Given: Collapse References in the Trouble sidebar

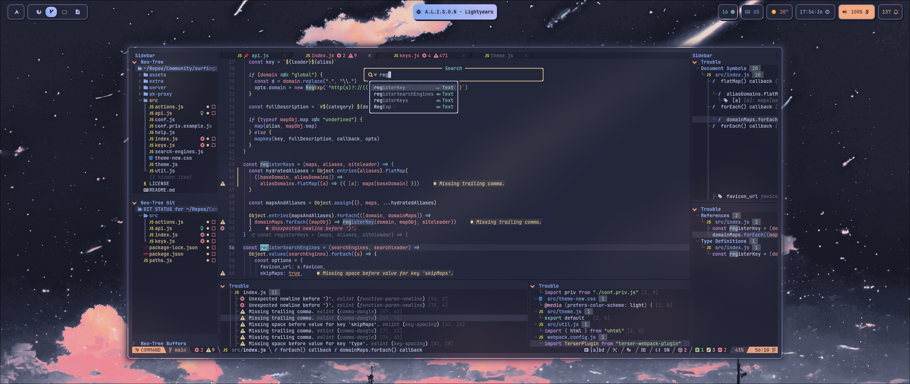Looking at the screenshot, I should pyautogui.click(x=697, y=215).
